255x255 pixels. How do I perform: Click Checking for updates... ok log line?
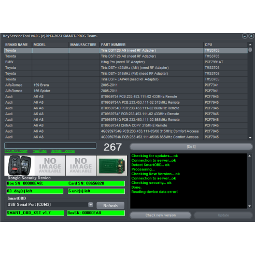pyautogui.click(x=154, y=156)
